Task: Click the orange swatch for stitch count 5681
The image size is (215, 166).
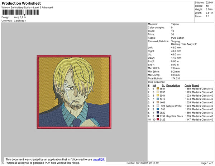Action: 158,89
